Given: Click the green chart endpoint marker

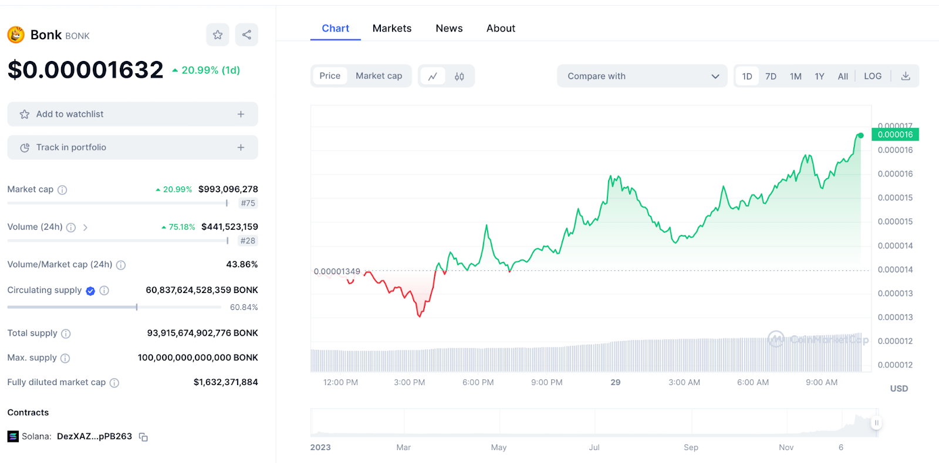Looking at the screenshot, I should click(861, 135).
